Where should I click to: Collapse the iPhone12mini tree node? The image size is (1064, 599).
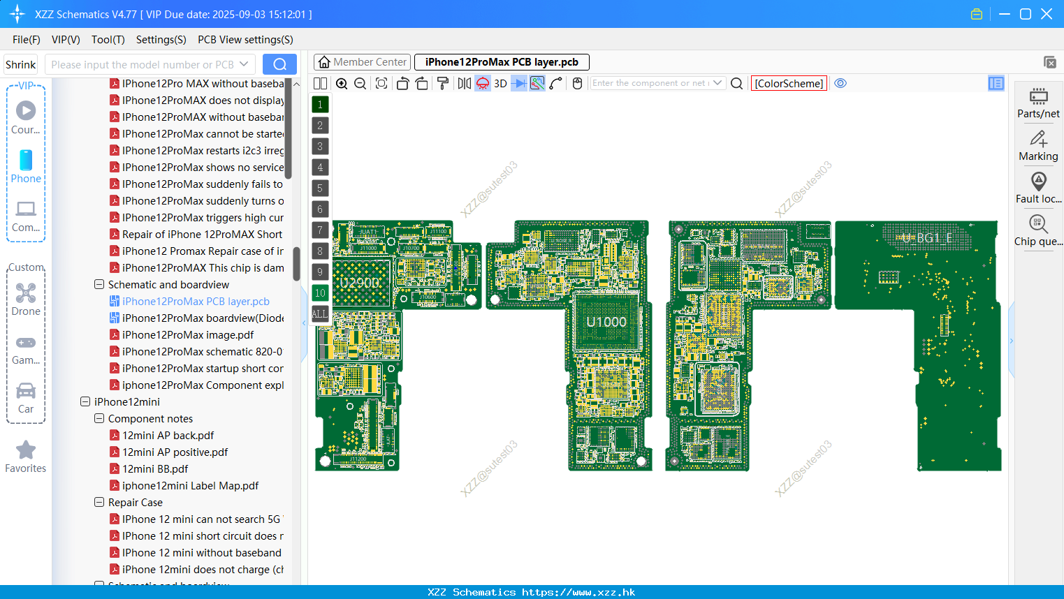(x=85, y=401)
